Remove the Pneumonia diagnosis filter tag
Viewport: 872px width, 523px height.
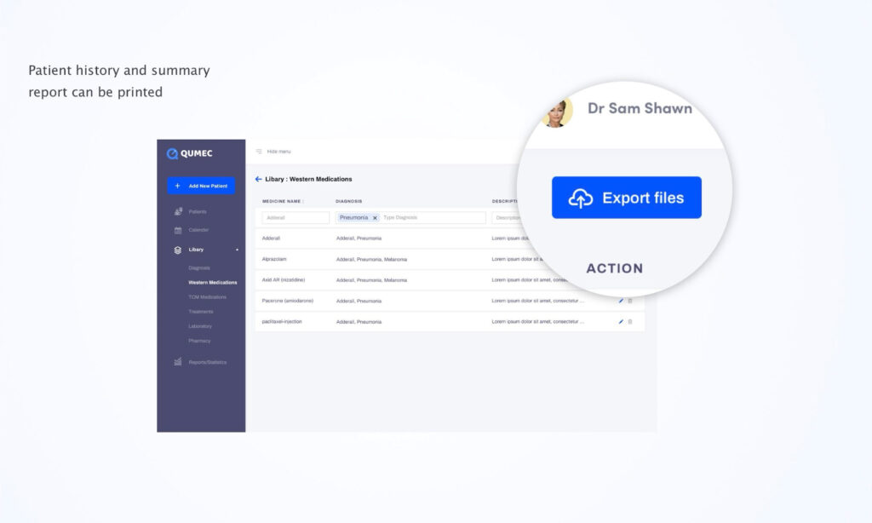point(375,218)
